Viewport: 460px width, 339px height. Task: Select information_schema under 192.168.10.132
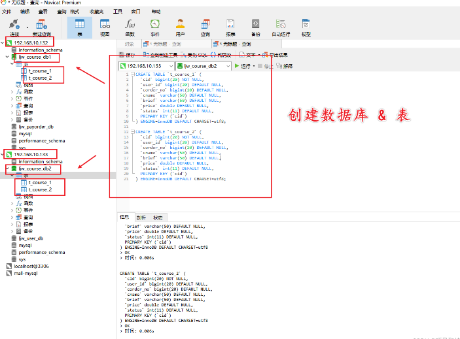[41, 50]
